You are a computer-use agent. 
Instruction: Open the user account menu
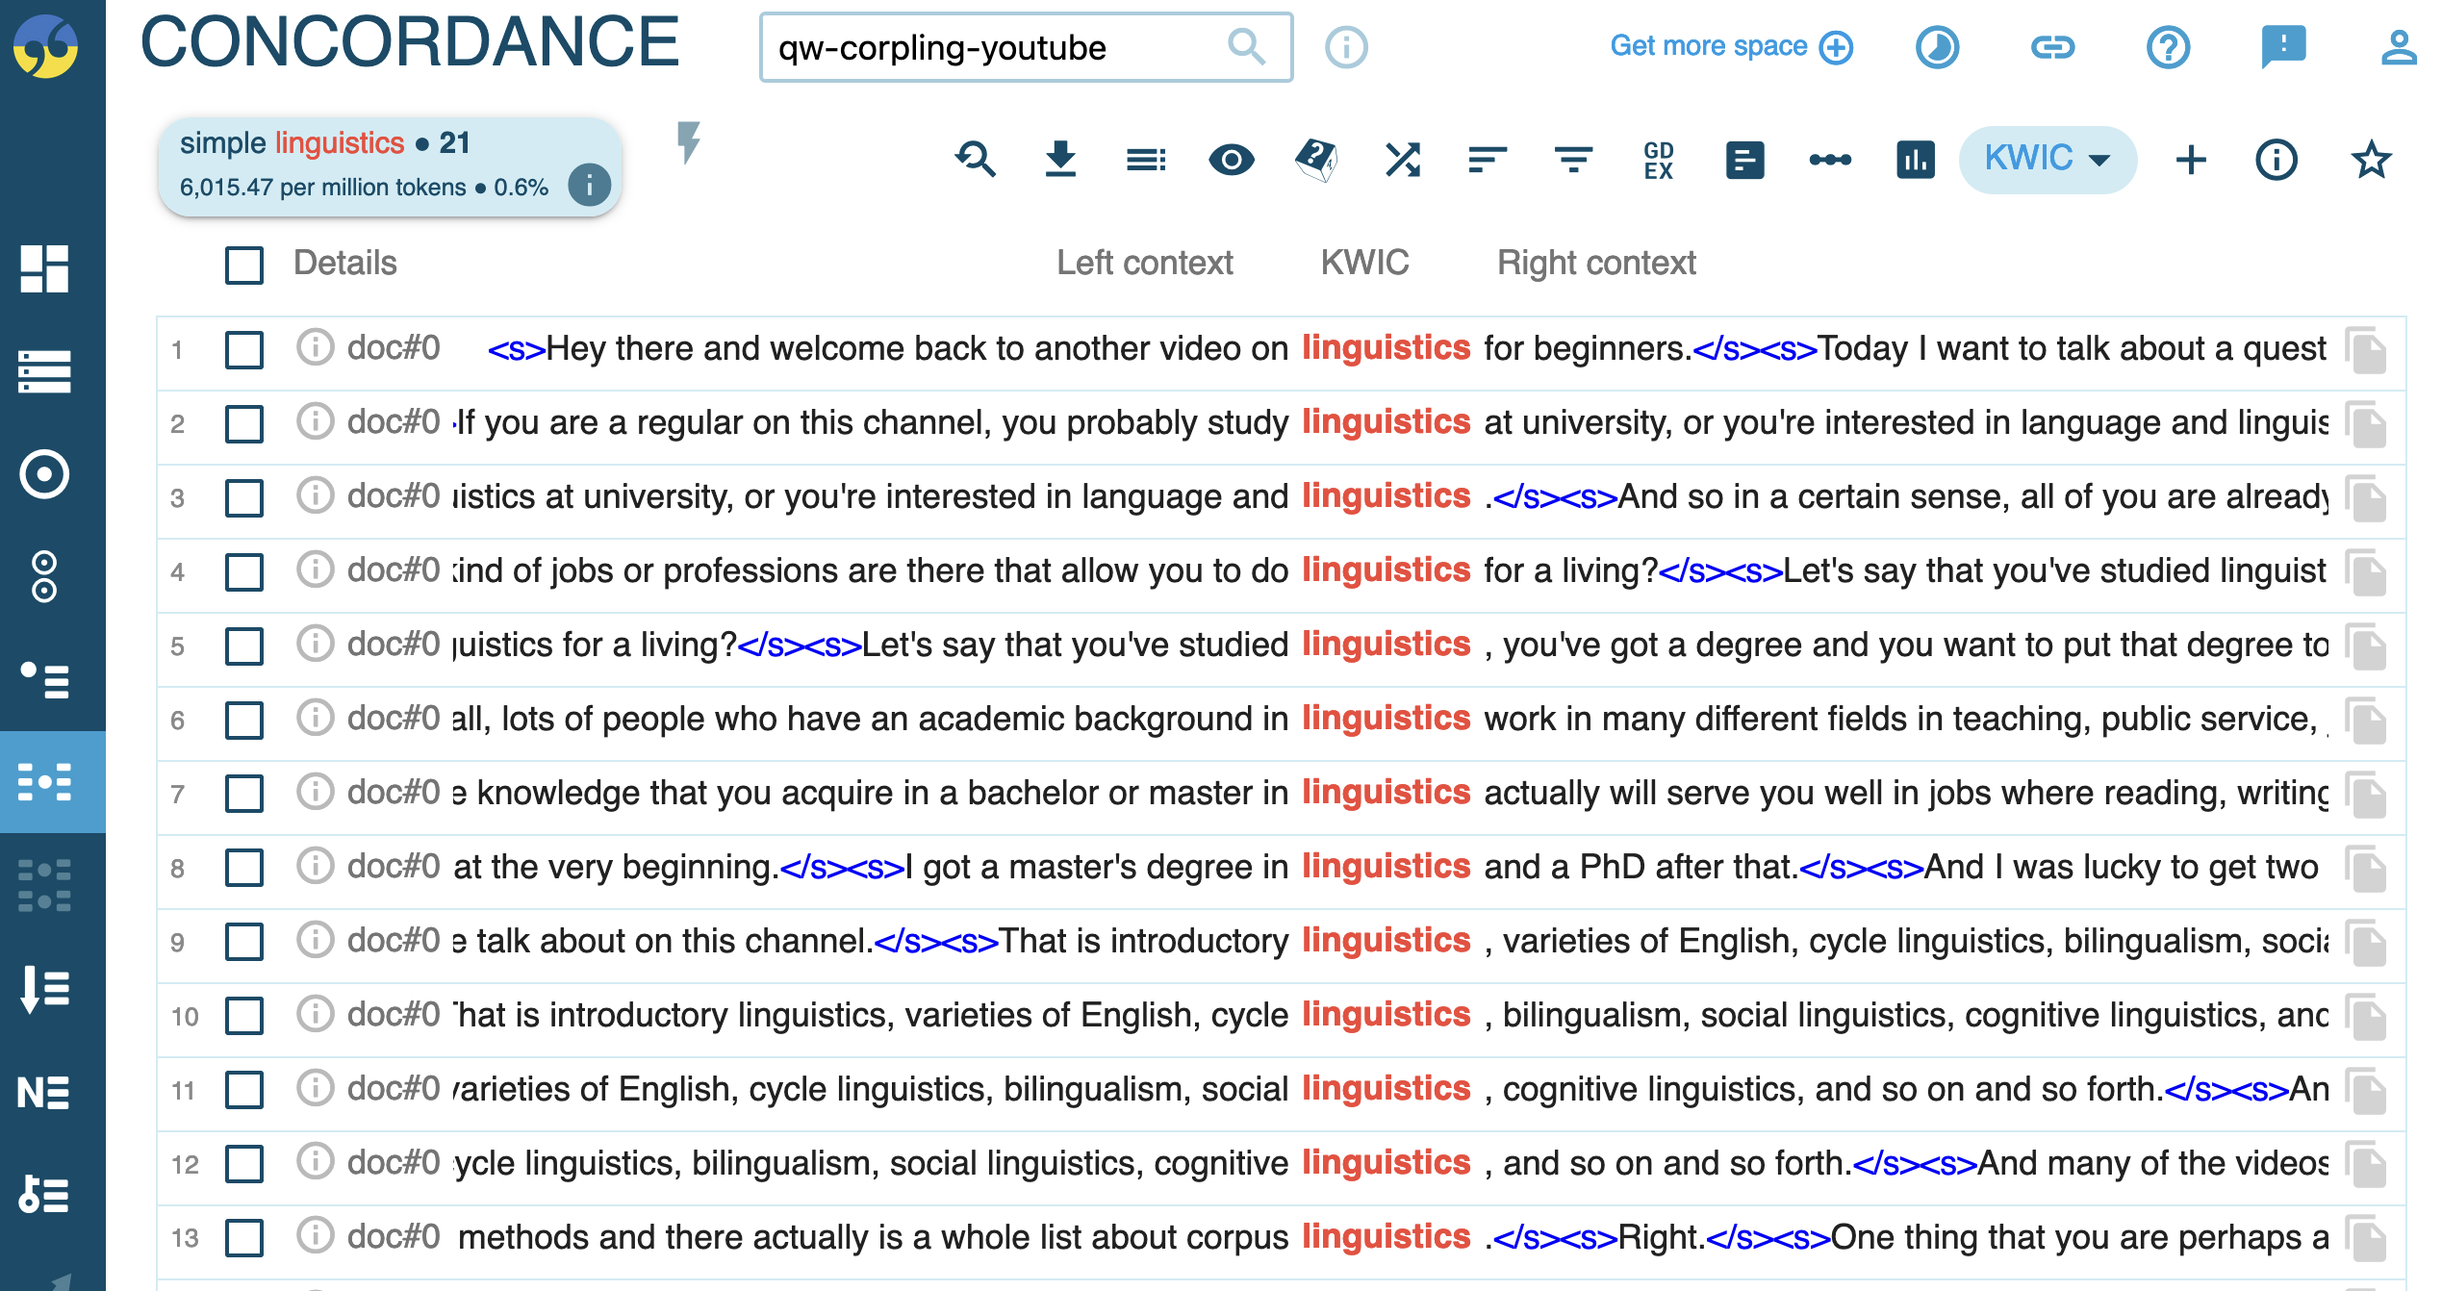pyautogui.click(x=2398, y=47)
